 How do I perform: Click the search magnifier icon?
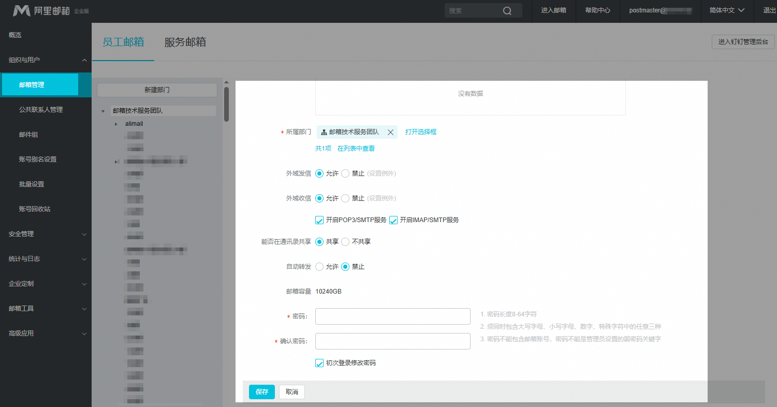(507, 11)
